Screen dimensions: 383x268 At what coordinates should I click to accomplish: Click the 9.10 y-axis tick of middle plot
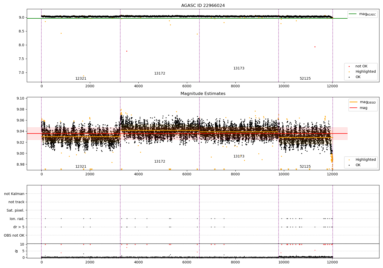click(x=20, y=99)
